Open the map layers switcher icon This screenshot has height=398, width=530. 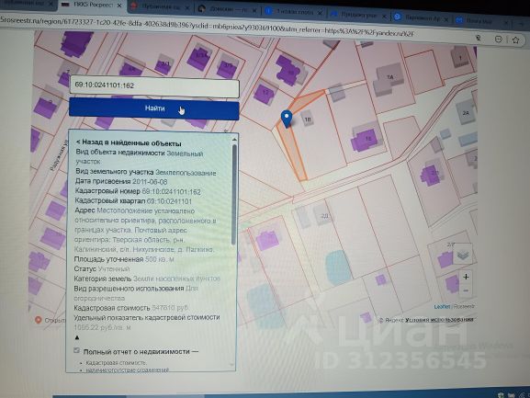tap(462, 255)
